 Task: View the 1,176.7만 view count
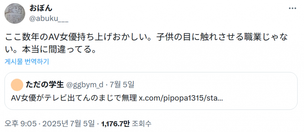116,123
